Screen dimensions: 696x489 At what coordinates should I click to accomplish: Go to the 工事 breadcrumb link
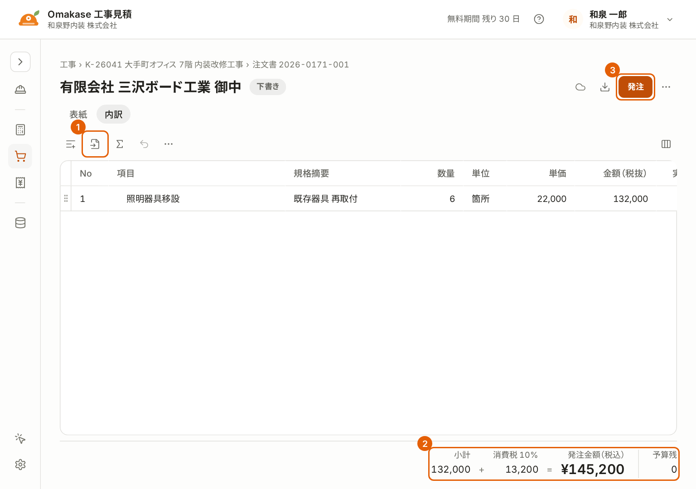68,65
